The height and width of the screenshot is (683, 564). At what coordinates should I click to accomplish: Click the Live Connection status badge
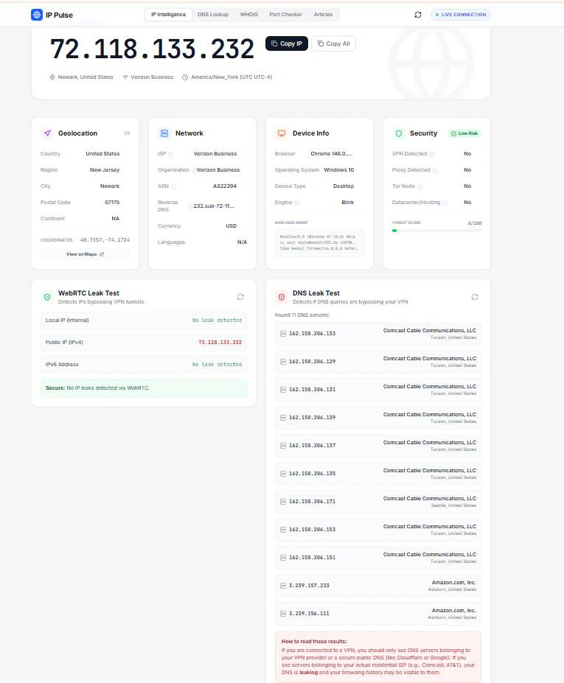tap(461, 15)
